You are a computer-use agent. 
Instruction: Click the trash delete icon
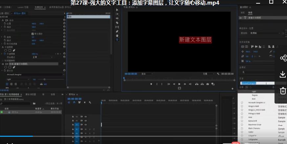tap(283, 91)
